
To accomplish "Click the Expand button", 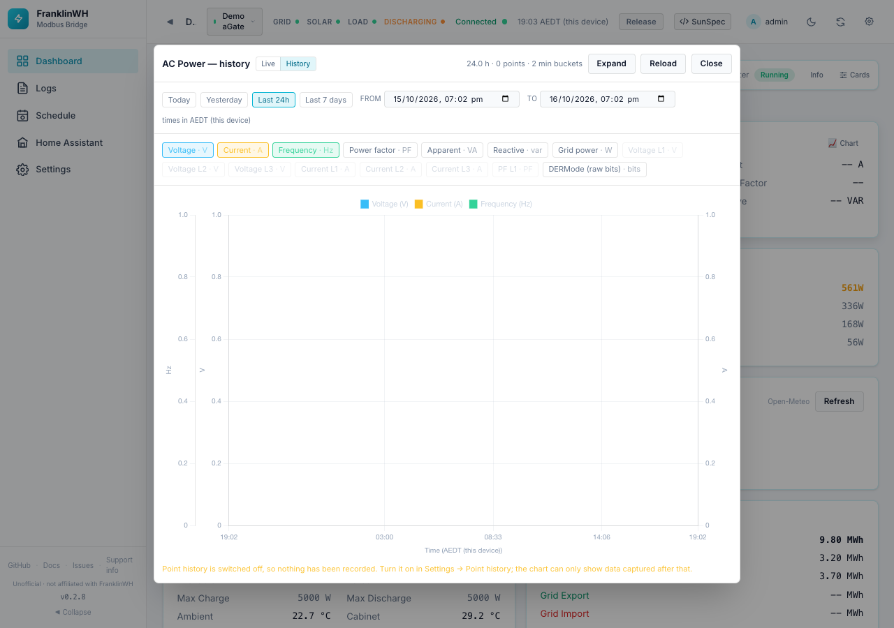I will (x=611, y=63).
